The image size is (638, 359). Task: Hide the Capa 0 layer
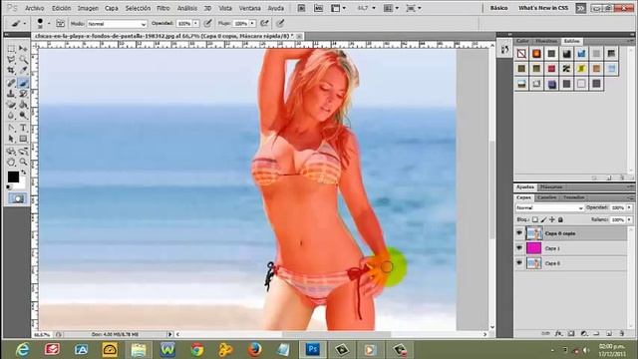click(519, 263)
